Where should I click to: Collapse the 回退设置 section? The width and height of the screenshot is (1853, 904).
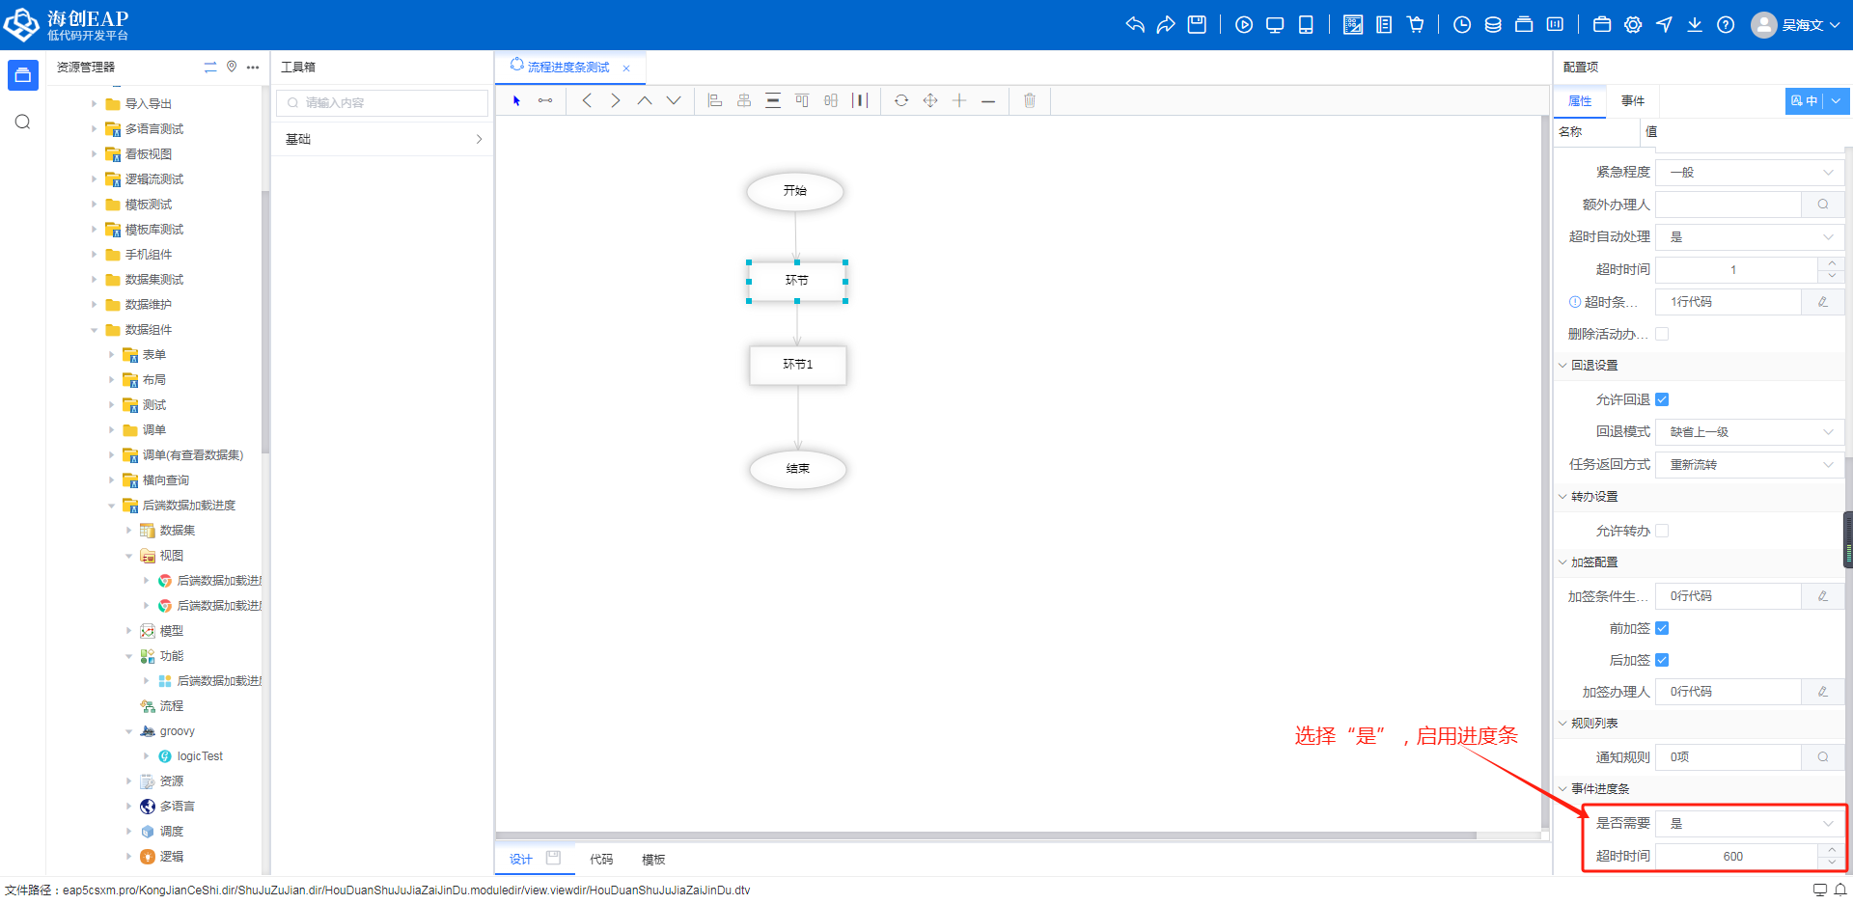click(1563, 366)
